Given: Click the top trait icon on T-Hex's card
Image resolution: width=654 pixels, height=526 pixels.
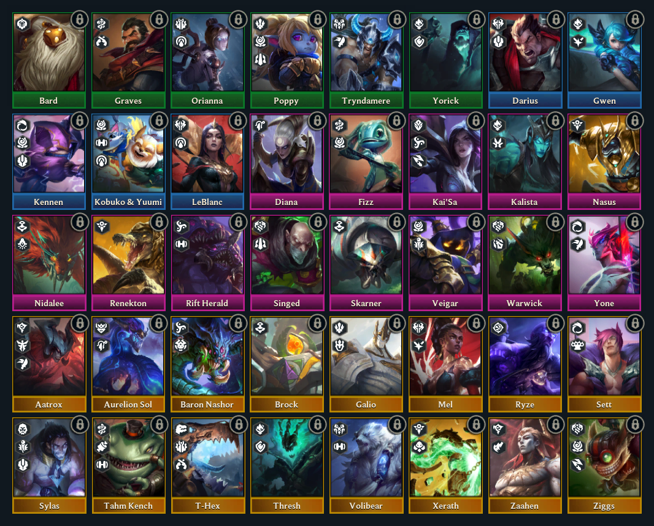Looking at the screenshot, I should pyautogui.click(x=181, y=429).
